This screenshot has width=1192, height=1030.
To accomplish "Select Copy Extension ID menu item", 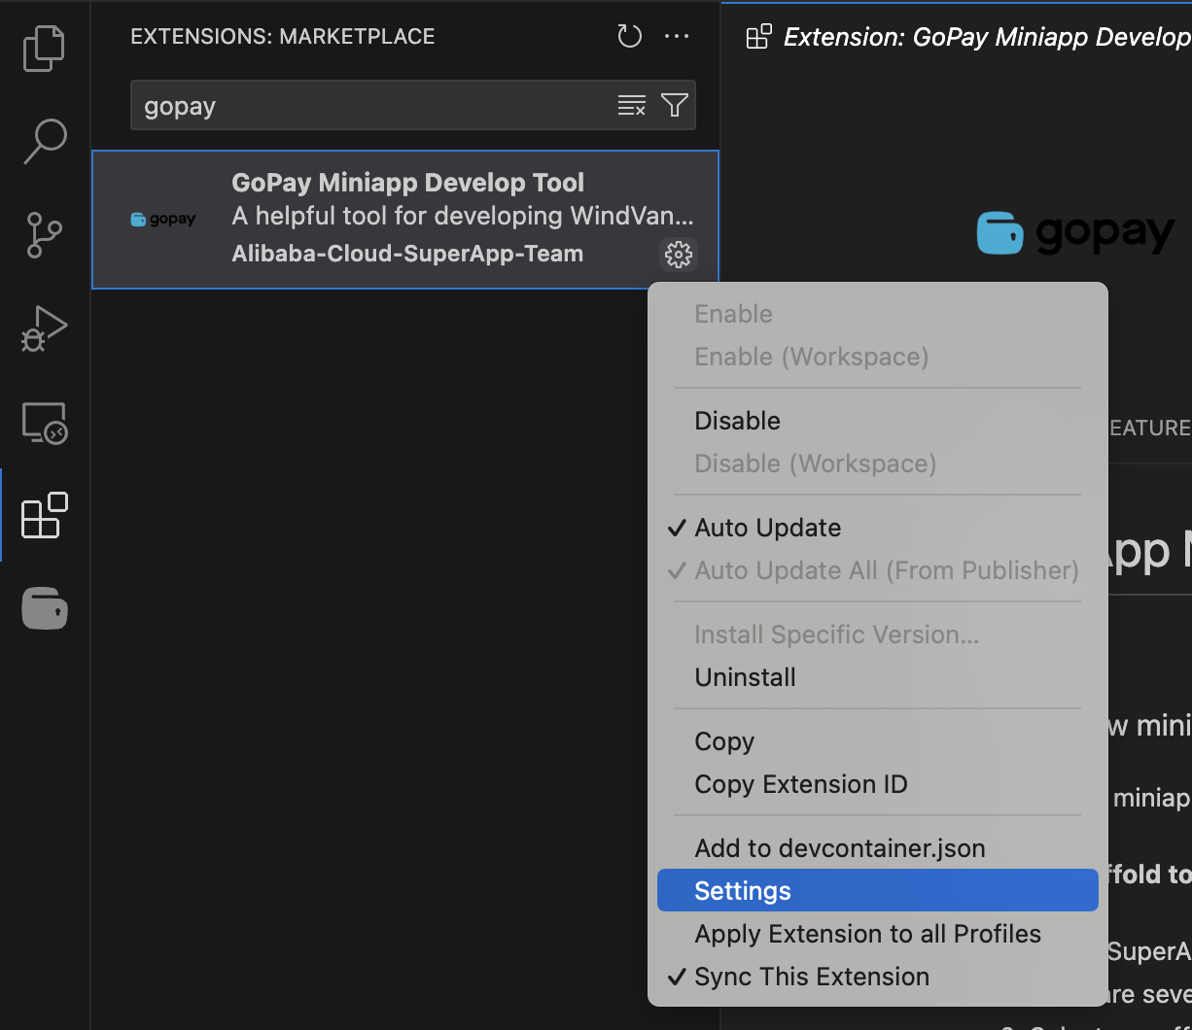I will [878, 784].
